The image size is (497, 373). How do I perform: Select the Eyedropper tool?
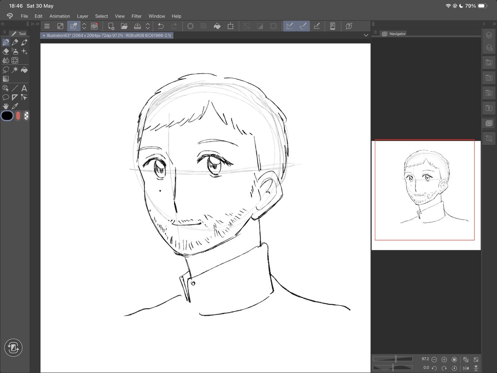15,106
